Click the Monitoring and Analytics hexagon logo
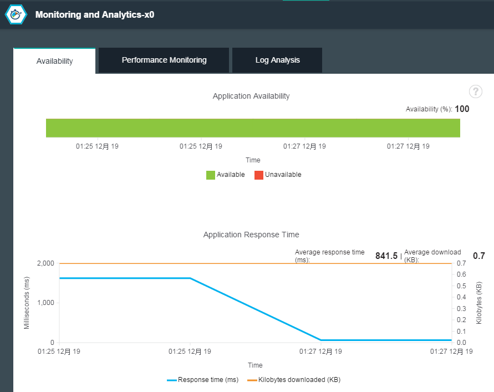The height and width of the screenshot is (392, 494). tap(16, 15)
